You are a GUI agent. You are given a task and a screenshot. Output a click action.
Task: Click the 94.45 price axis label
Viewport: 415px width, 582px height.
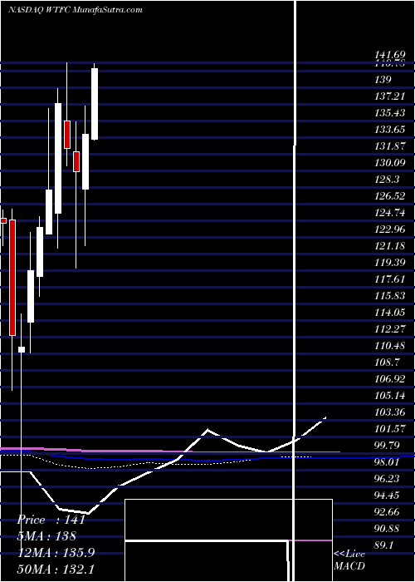coord(388,495)
